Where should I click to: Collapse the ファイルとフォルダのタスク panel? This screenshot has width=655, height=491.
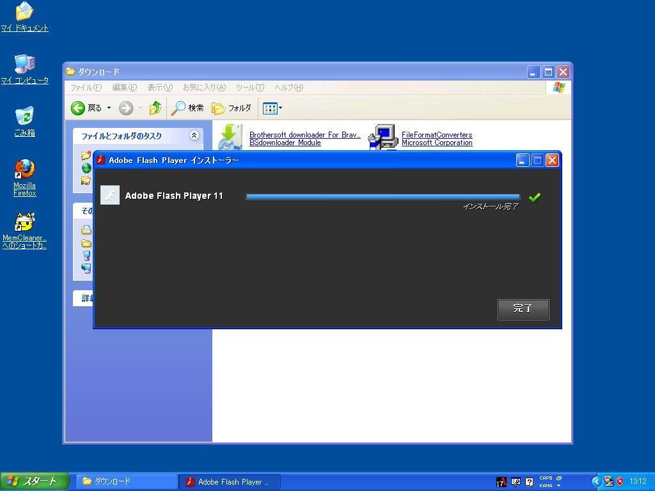pyautogui.click(x=194, y=136)
